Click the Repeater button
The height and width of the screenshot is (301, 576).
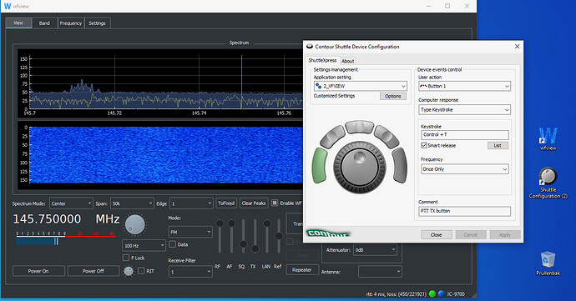click(302, 270)
